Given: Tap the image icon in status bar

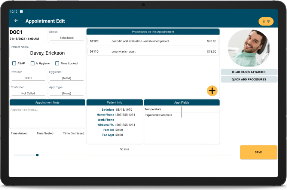Looking at the screenshot, I should pos(21,12).
